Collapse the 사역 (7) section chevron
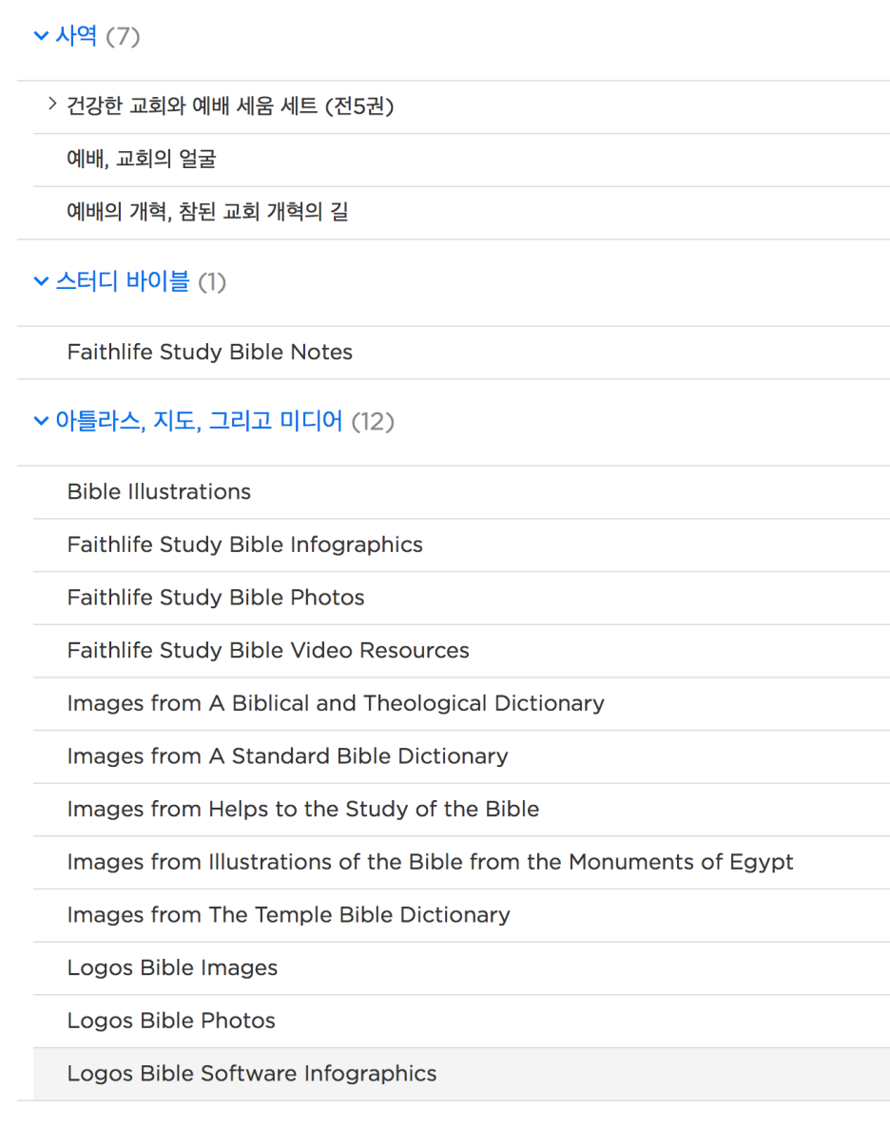The image size is (890, 1127). (x=41, y=35)
